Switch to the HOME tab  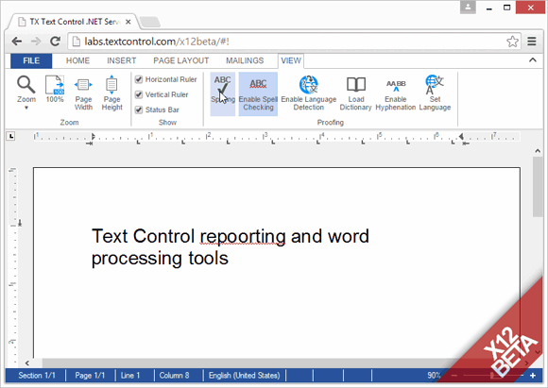[x=77, y=60]
